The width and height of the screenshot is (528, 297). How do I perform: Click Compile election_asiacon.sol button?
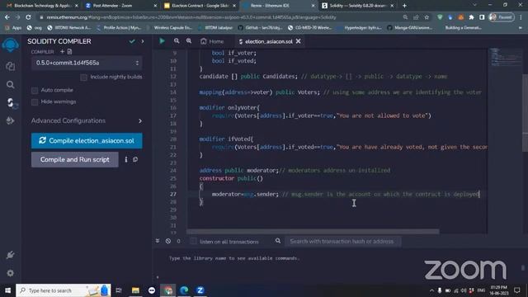87,140
